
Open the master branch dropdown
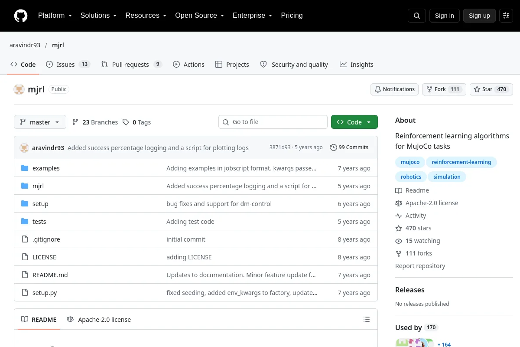click(x=40, y=122)
